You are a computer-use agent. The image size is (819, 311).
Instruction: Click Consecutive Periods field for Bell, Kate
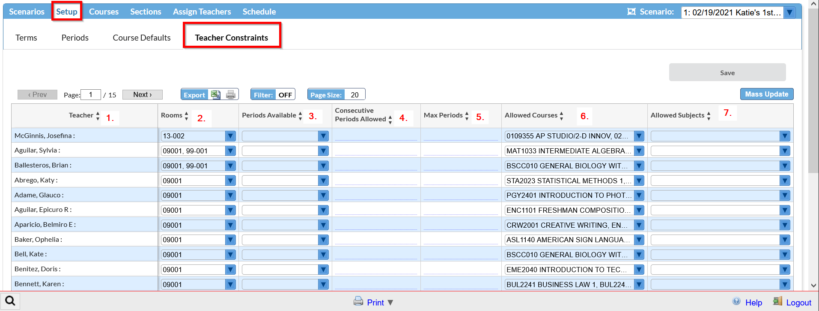pos(376,255)
